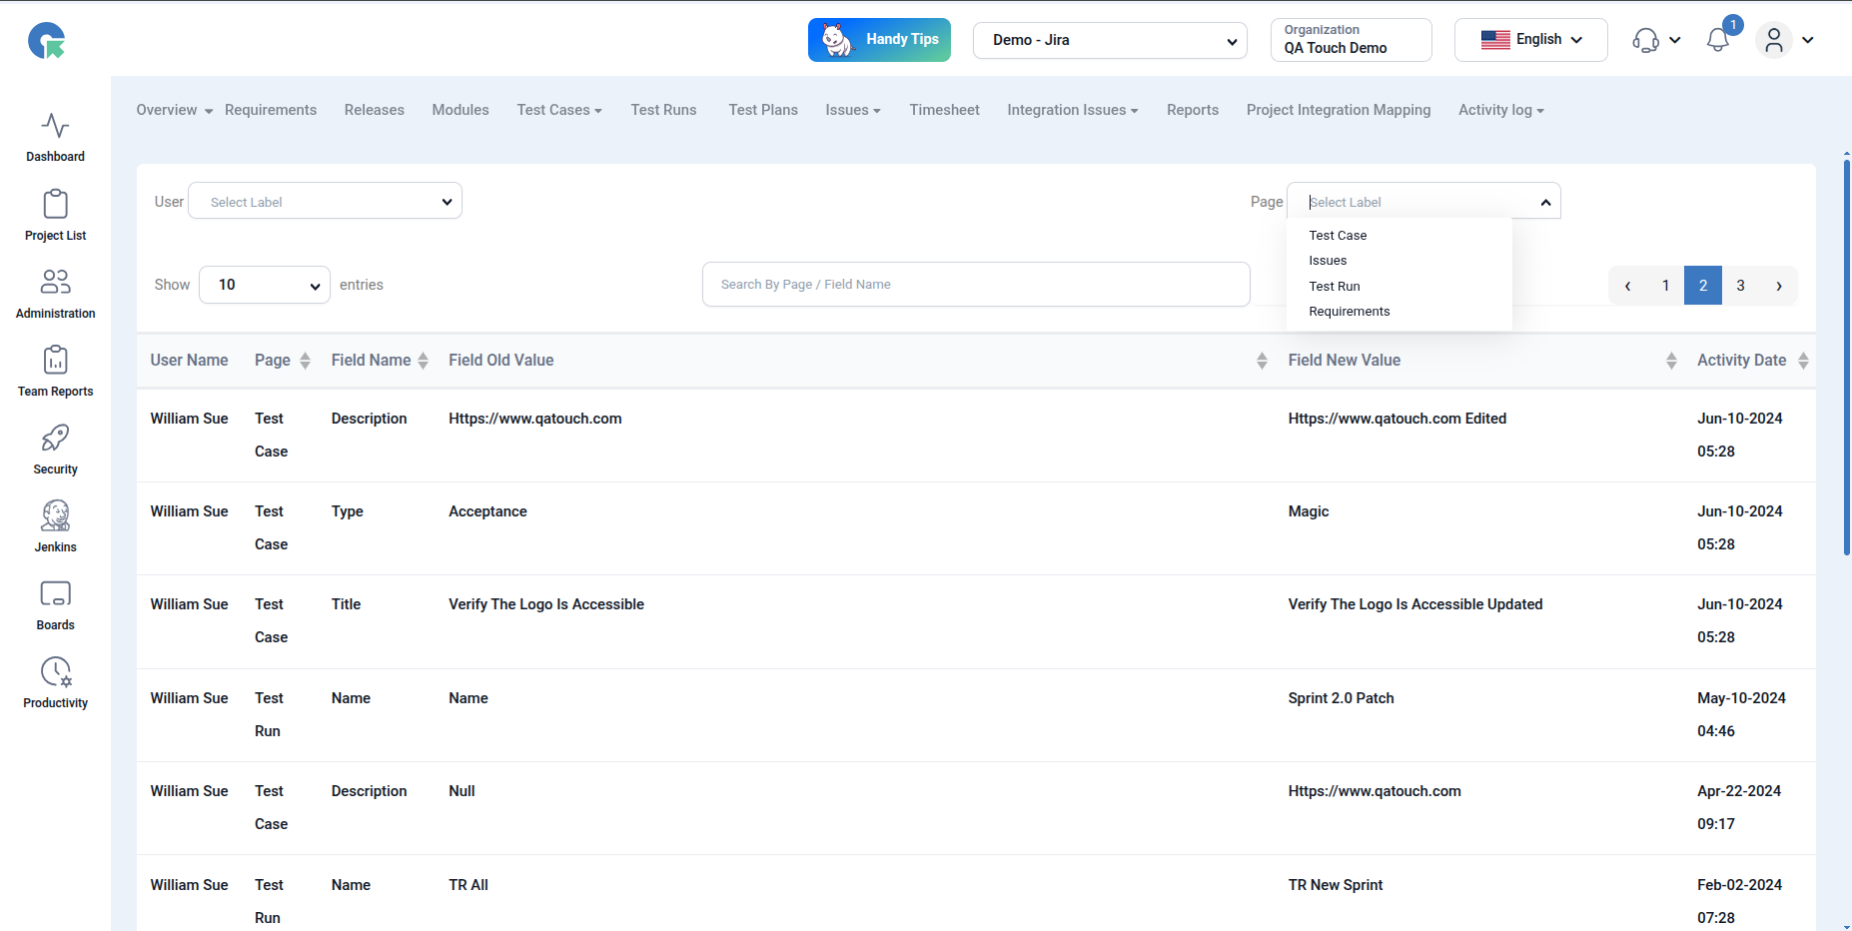
Task: Click the Handy Tips button
Action: click(x=879, y=40)
